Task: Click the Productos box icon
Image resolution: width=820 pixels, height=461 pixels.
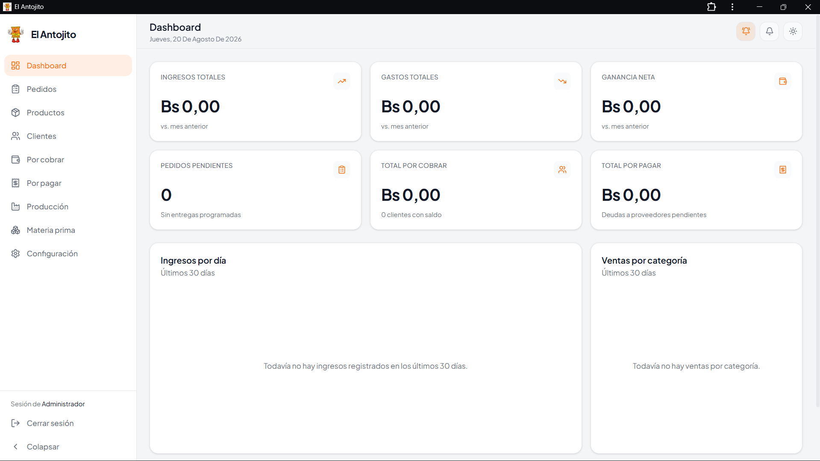Action: click(15, 112)
